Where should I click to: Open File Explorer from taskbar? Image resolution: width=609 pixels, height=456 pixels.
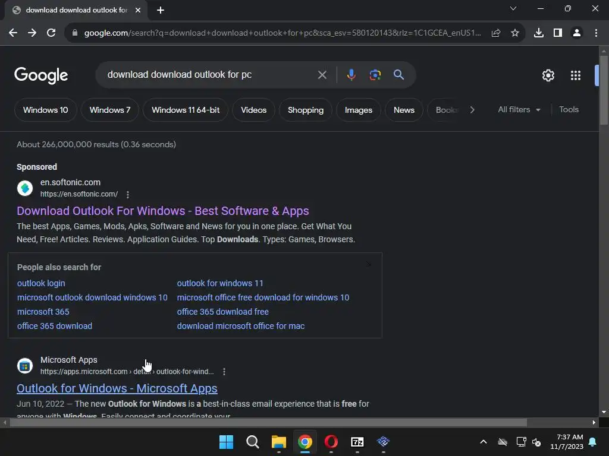click(278, 442)
